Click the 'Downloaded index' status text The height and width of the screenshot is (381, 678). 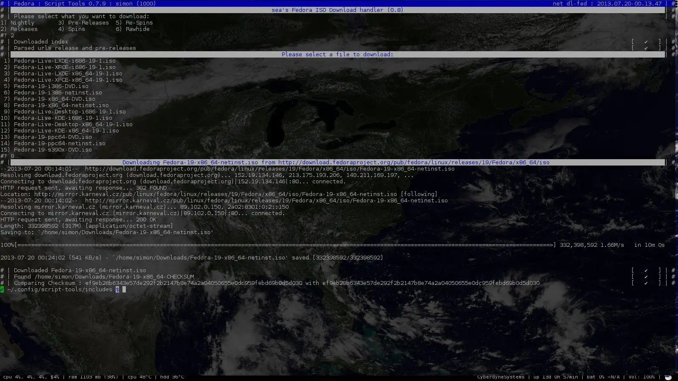[x=41, y=42]
